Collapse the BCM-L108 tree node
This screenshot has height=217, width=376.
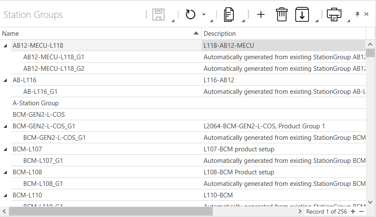(x=5, y=172)
